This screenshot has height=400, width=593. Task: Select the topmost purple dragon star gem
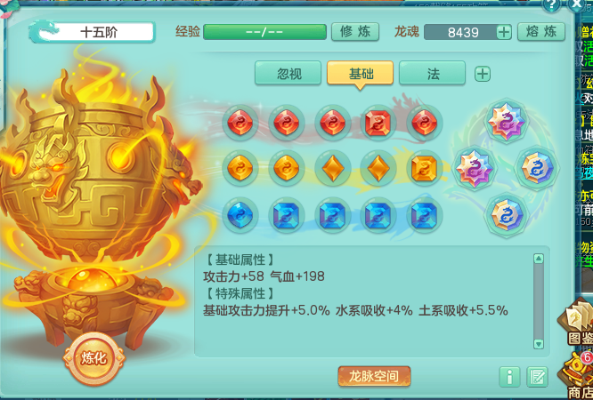[x=506, y=122]
